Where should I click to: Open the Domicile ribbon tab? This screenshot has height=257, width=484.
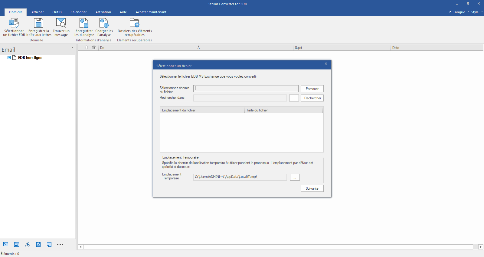coord(16,12)
